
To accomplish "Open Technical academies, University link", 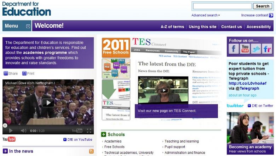I will [x=129, y=153].
